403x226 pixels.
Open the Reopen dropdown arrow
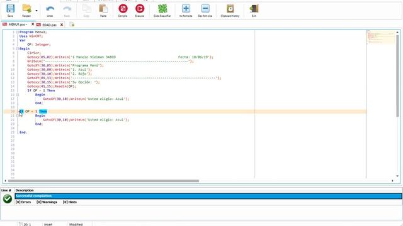point(37,11)
